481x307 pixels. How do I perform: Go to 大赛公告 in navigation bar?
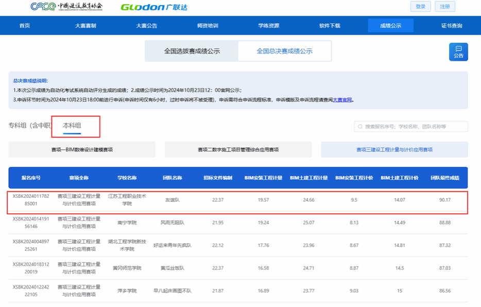147,26
